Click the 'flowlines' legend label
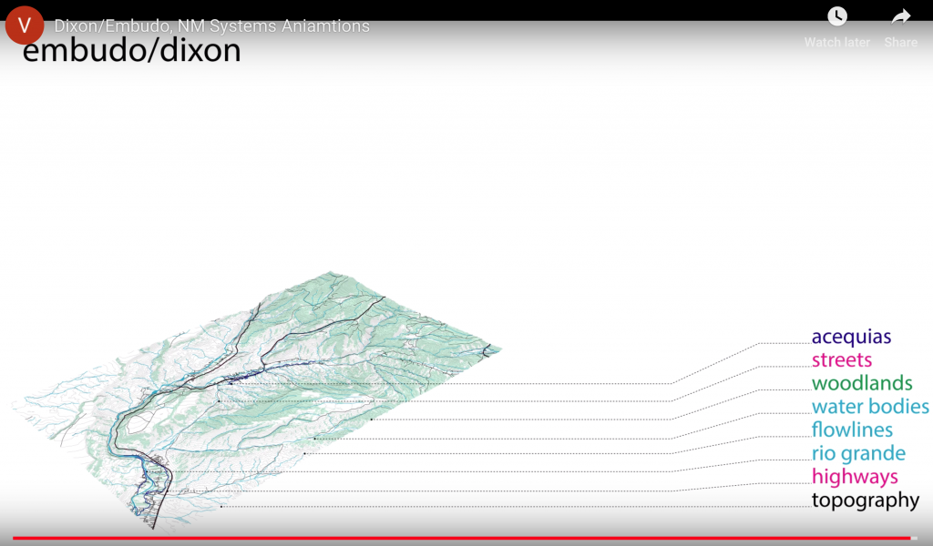 coord(852,430)
